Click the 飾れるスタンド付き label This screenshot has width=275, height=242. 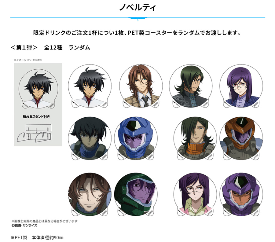(36, 117)
